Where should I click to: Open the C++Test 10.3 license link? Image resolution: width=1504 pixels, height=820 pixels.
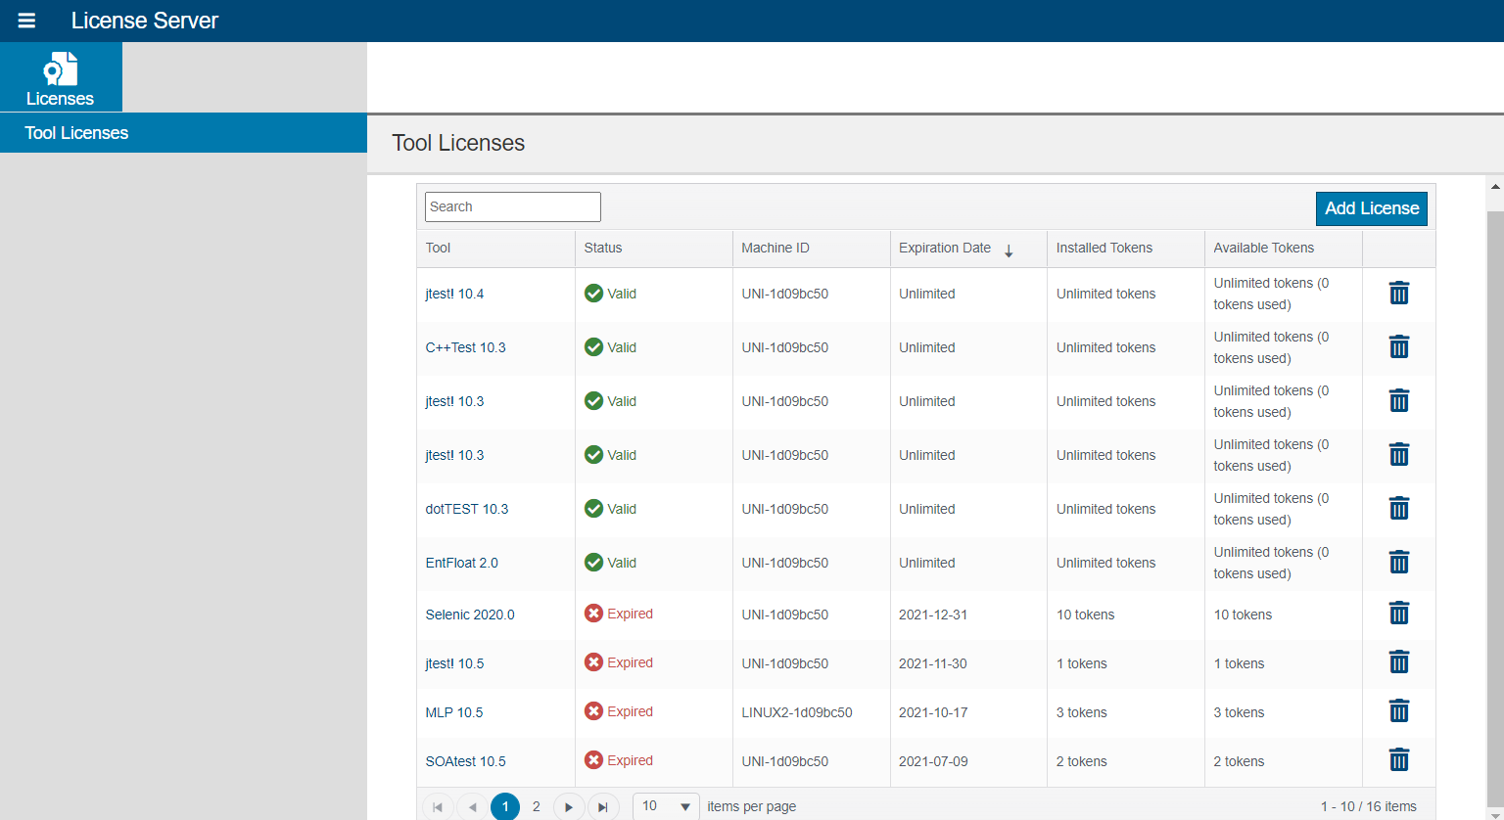pos(466,347)
